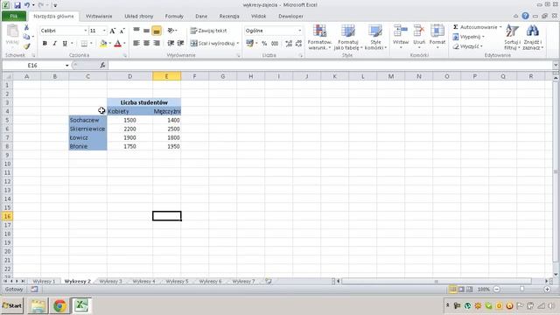Click the Save icon in quick access toolbar
The height and width of the screenshot is (315, 560).
pyautogui.click(x=17, y=5)
